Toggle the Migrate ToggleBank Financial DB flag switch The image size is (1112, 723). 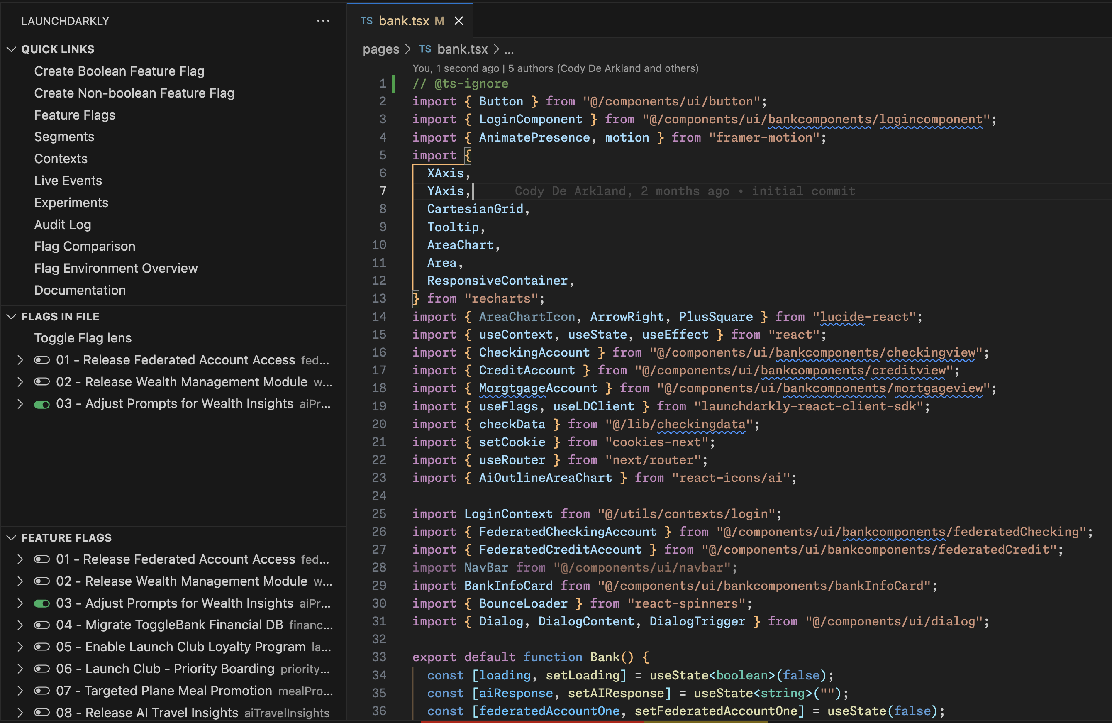pyautogui.click(x=42, y=625)
